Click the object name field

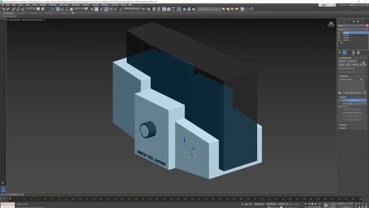[351, 25]
